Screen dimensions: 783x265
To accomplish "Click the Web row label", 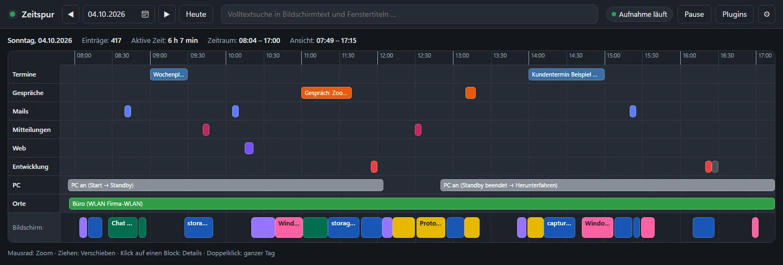I will pyautogui.click(x=19, y=148).
